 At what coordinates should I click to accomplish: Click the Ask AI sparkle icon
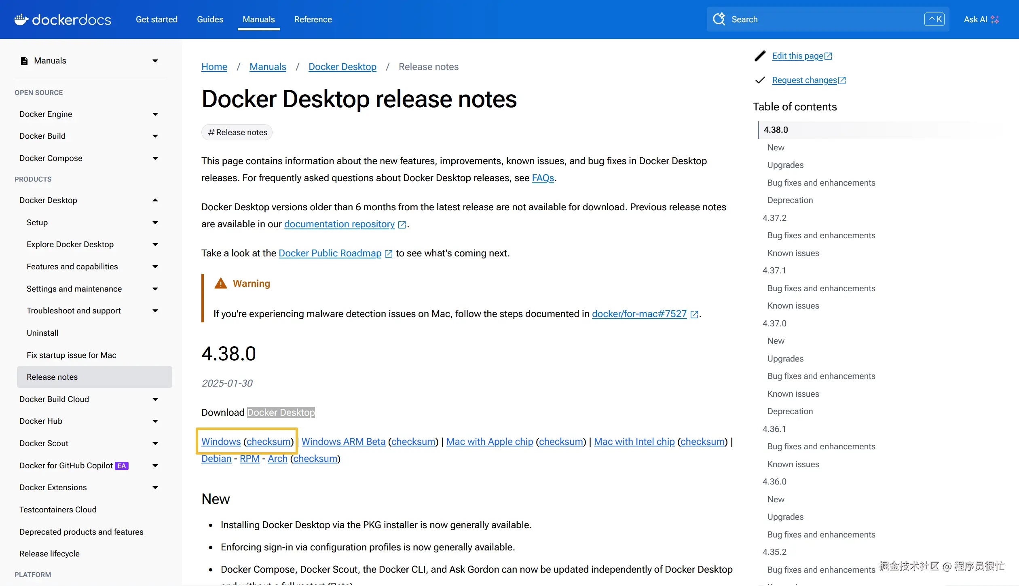coord(995,19)
